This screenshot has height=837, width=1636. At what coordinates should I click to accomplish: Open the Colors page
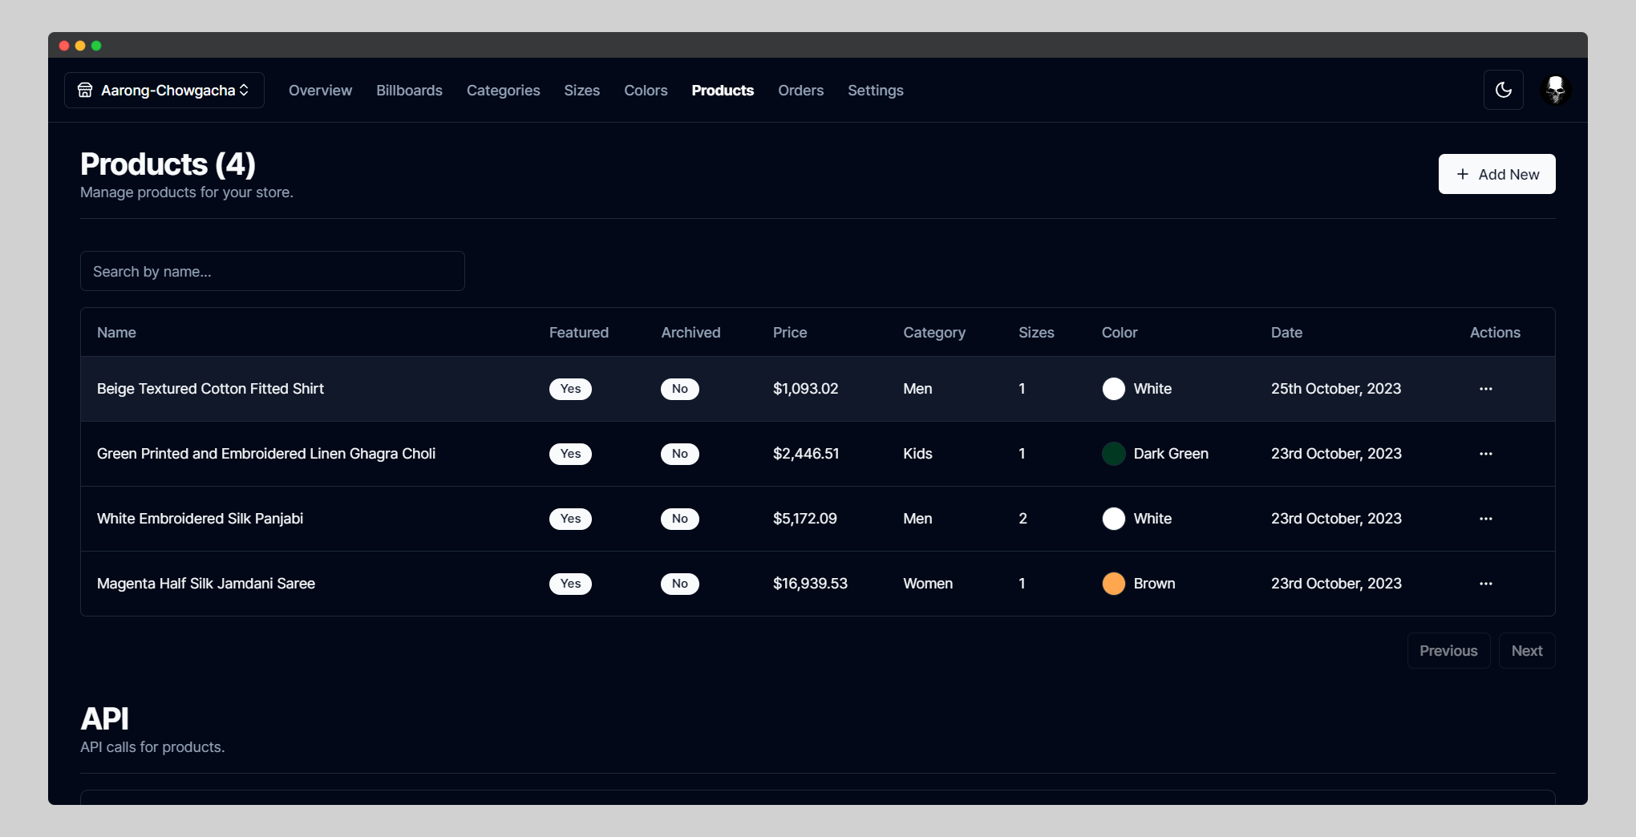(x=646, y=91)
